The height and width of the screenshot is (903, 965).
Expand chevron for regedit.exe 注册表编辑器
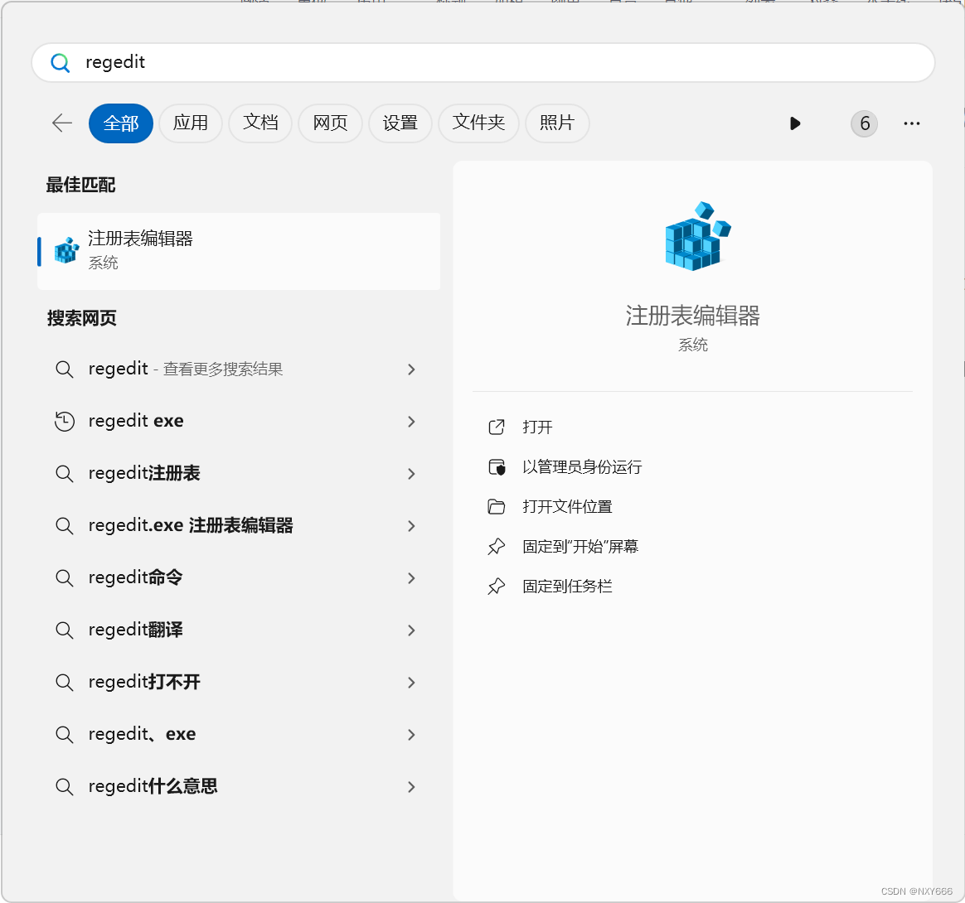point(411,526)
